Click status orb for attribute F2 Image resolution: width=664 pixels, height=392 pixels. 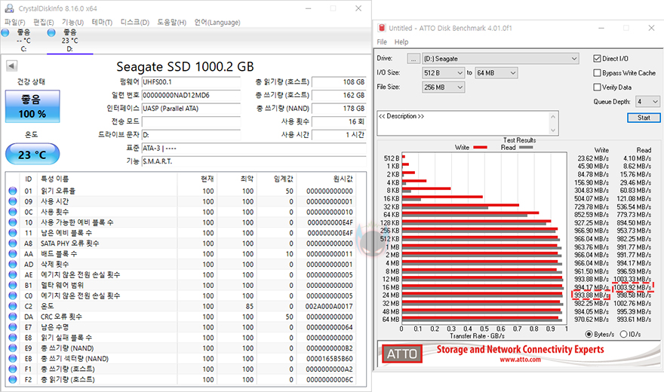pyautogui.click(x=13, y=379)
